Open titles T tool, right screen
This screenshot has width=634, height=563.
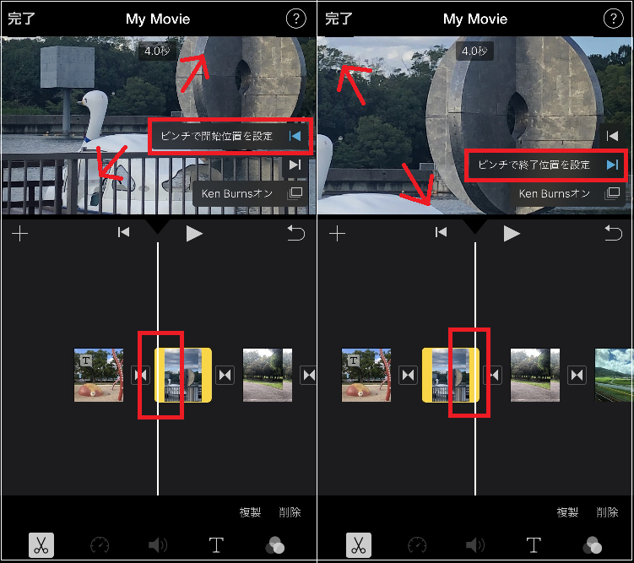click(x=534, y=545)
